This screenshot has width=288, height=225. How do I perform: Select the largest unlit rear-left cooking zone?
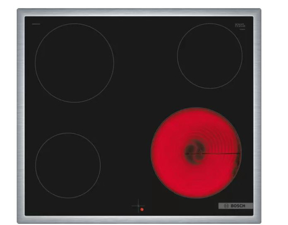pyautogui.click(x=74, y=63)
